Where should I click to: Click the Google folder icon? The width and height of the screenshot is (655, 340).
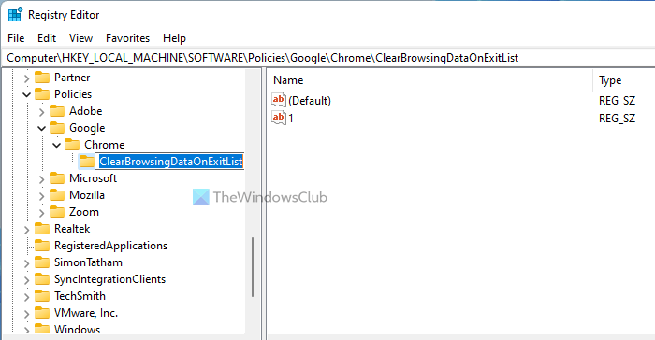(x=57, y=128)
